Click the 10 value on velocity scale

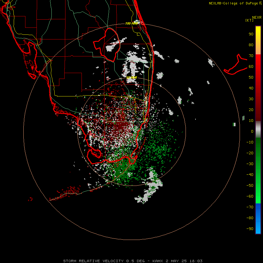point(251,121)
